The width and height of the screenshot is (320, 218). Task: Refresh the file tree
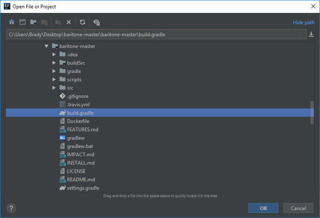click(x=82, y=22)
